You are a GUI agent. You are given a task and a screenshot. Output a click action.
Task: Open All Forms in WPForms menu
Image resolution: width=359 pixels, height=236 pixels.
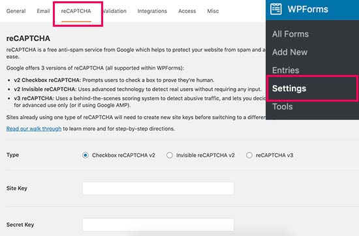click(290, 34)
